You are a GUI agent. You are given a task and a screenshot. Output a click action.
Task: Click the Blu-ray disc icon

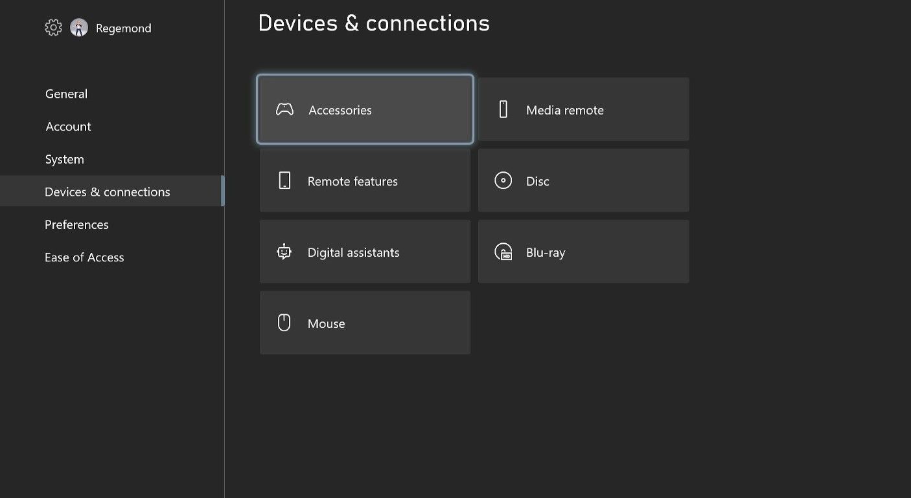point(503,252)
